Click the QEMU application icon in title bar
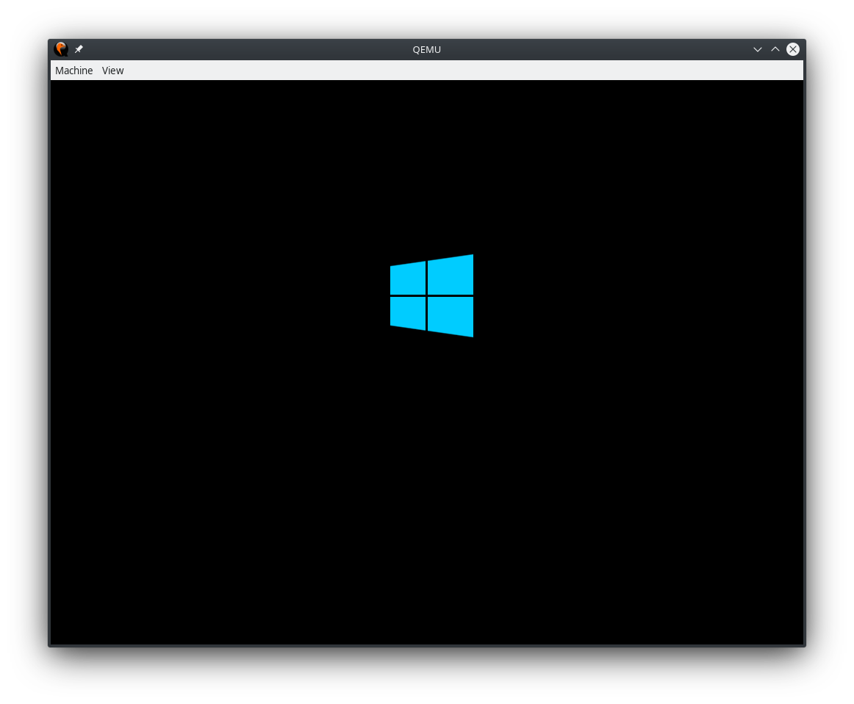 62,49
